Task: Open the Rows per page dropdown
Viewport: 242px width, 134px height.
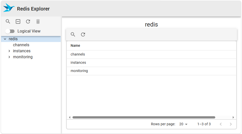Action: [x=183, y=124]
